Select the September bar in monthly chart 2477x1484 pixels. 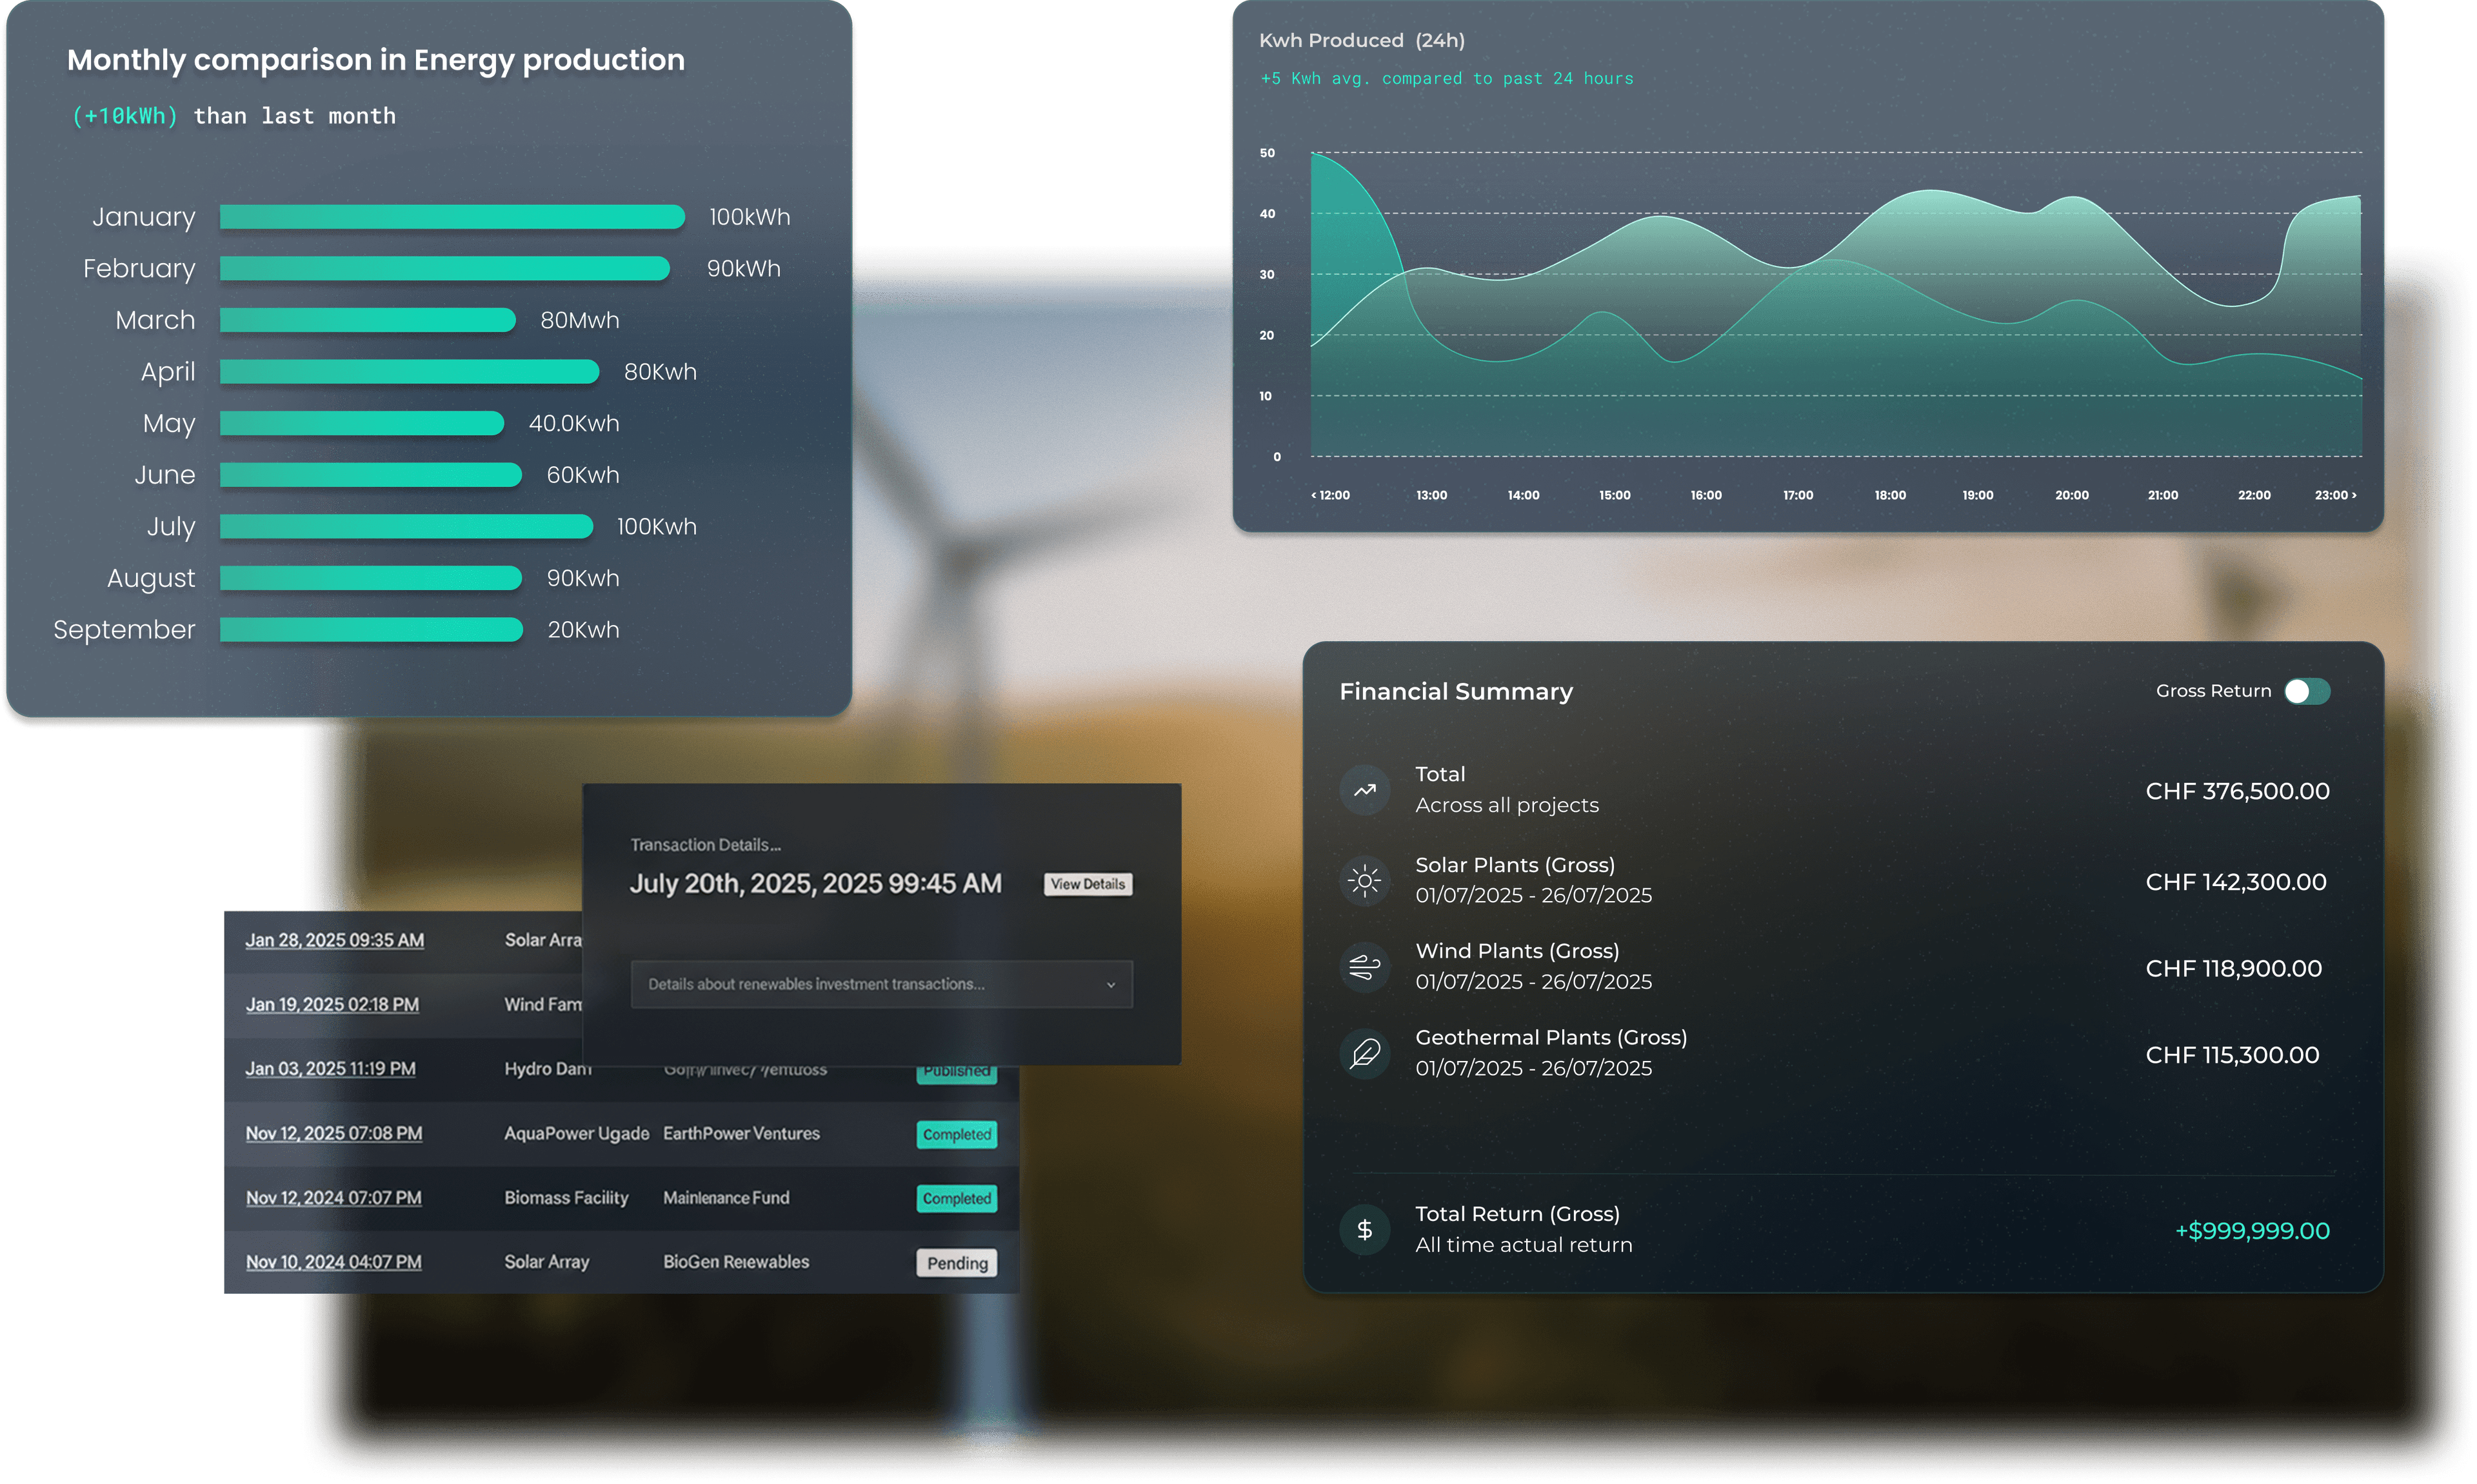[370, 629]
